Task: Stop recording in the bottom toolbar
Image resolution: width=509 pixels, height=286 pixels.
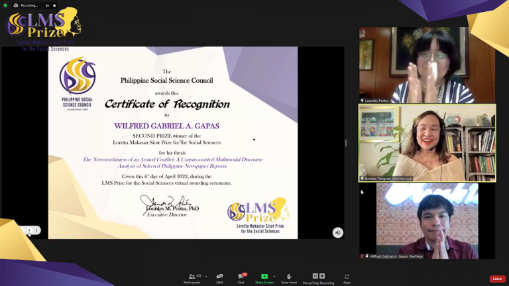Action: (322, 276)
